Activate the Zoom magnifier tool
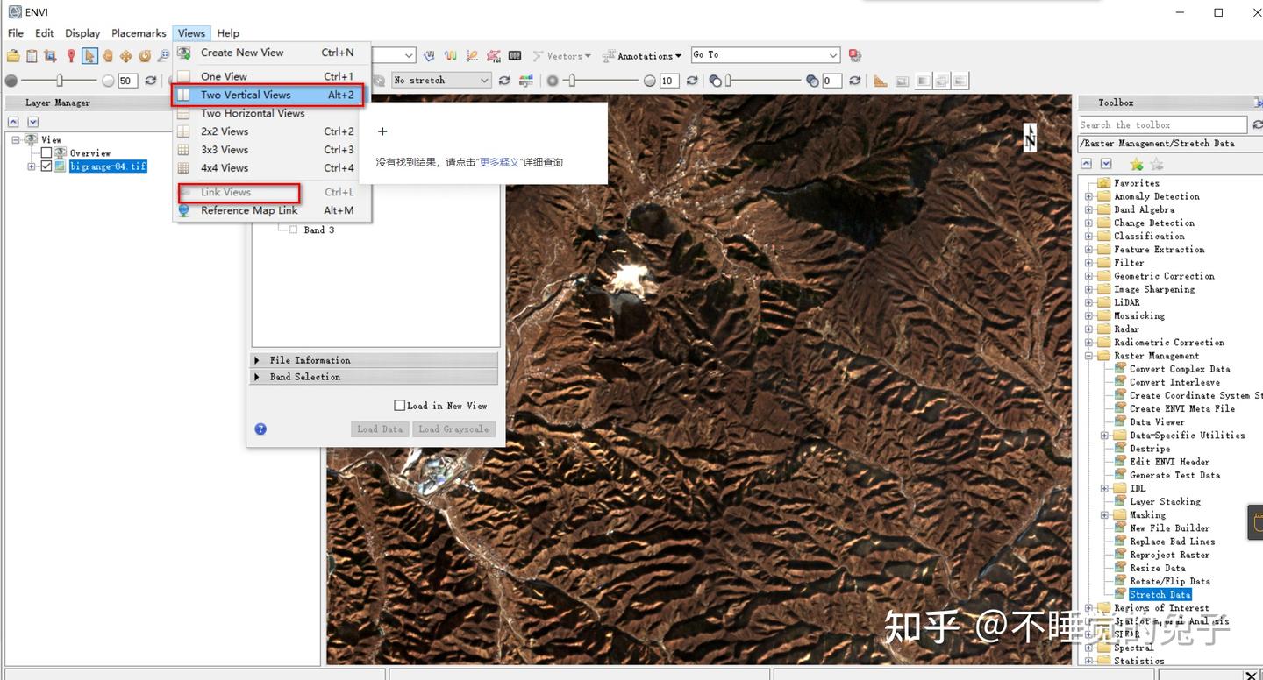Image resolution: width=1263 pixels, height=680 pixels. tap(164, 55)
